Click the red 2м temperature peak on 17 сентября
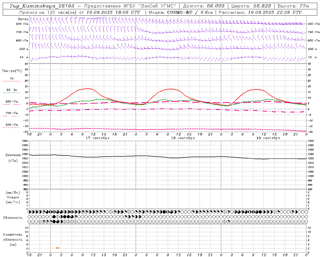 (x=88, y=89)
